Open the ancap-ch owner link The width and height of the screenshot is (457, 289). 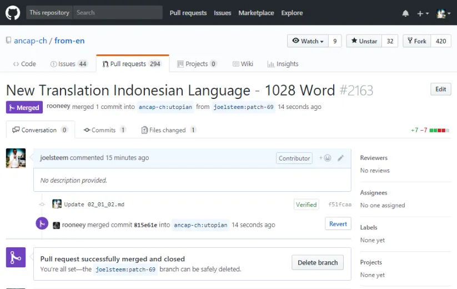coord(31,41)
